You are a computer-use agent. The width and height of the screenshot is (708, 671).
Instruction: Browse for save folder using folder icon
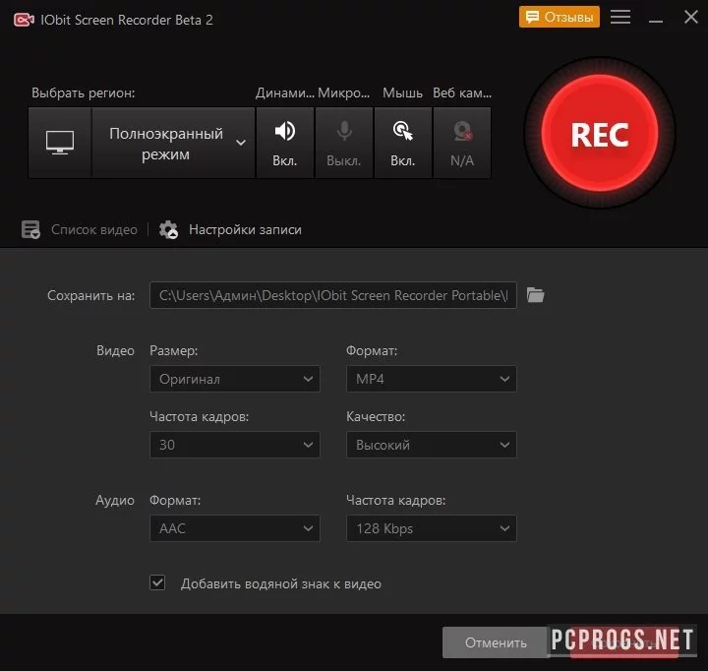(536, 295)
